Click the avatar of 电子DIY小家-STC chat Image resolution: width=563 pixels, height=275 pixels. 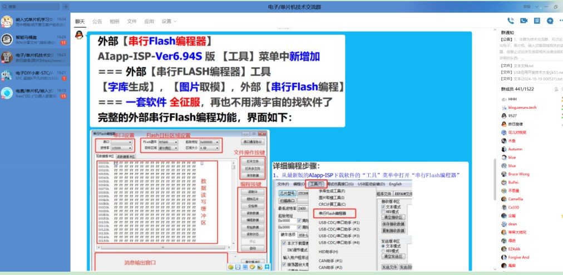pos(7,75)
